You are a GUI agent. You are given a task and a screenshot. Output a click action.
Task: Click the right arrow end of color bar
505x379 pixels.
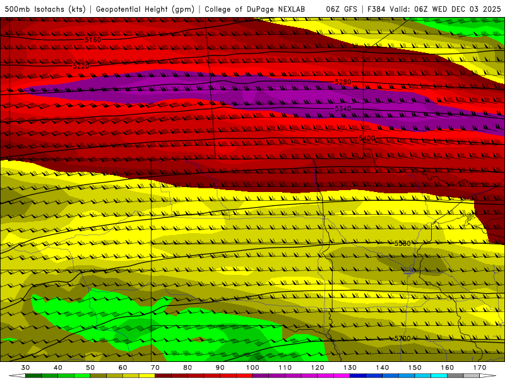pyautogui.click(x=488, y=376)
